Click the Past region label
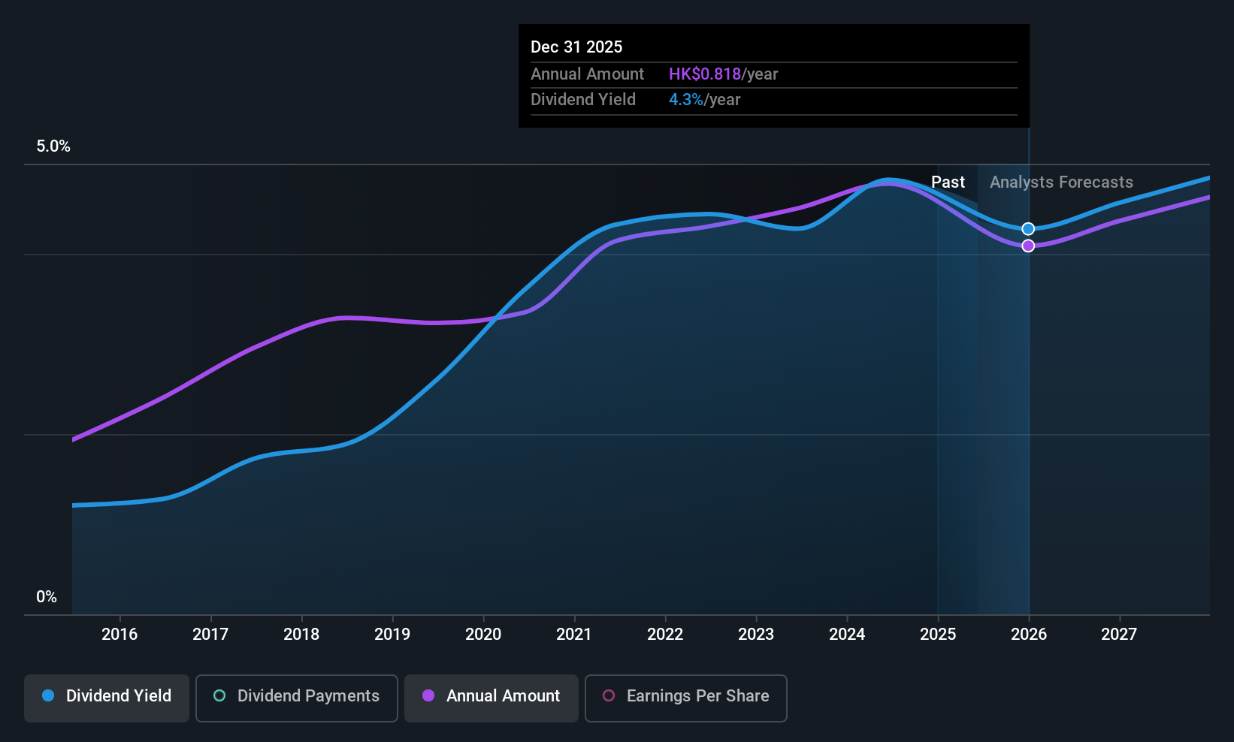 coord(948,182)
